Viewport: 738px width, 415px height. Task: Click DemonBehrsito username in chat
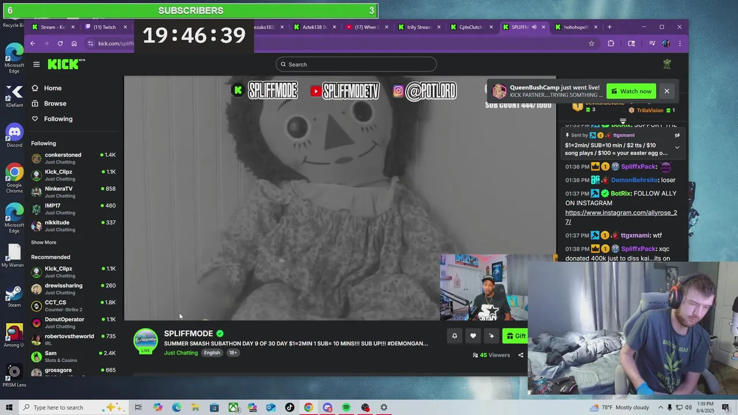click(x=634, y=180)
